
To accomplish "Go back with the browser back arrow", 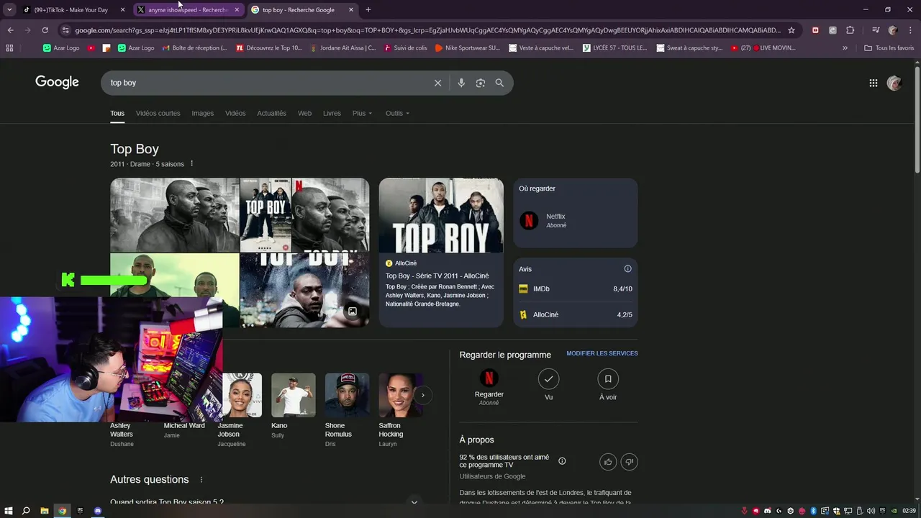I will click(x=10, y=30).
